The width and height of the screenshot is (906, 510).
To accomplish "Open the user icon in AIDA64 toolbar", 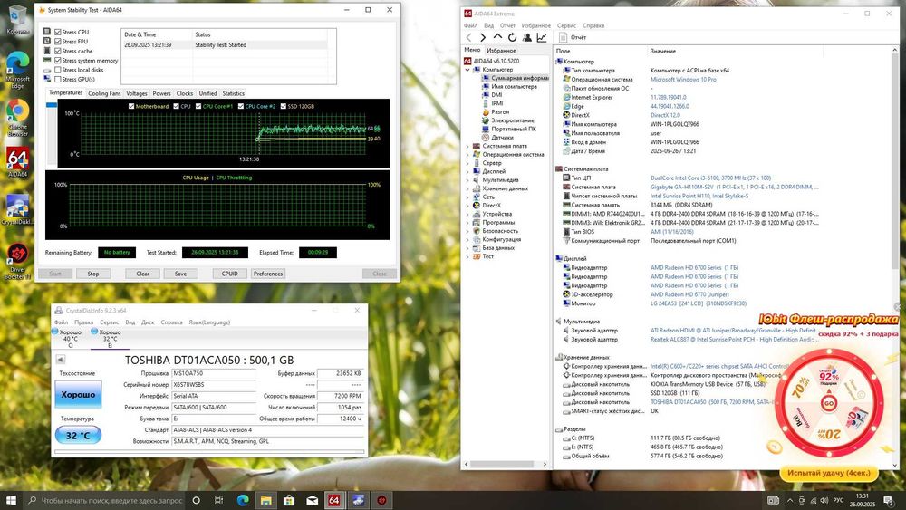I will tap(527, 37).
